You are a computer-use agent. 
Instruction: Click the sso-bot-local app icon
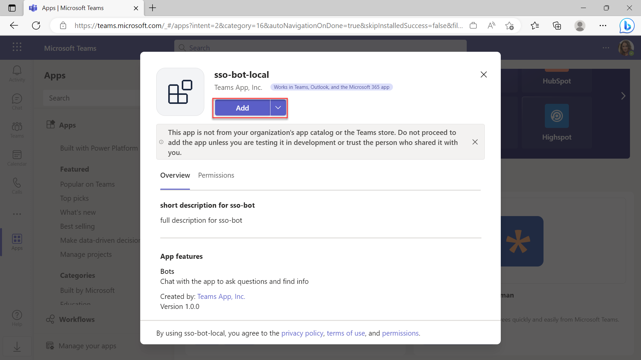point(180,92)
